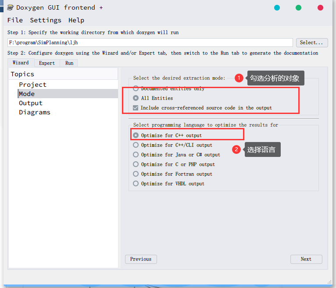The width and height of the screenshot is (336, 288).
Task: Open the Settings menu
Action: point(46,20)
